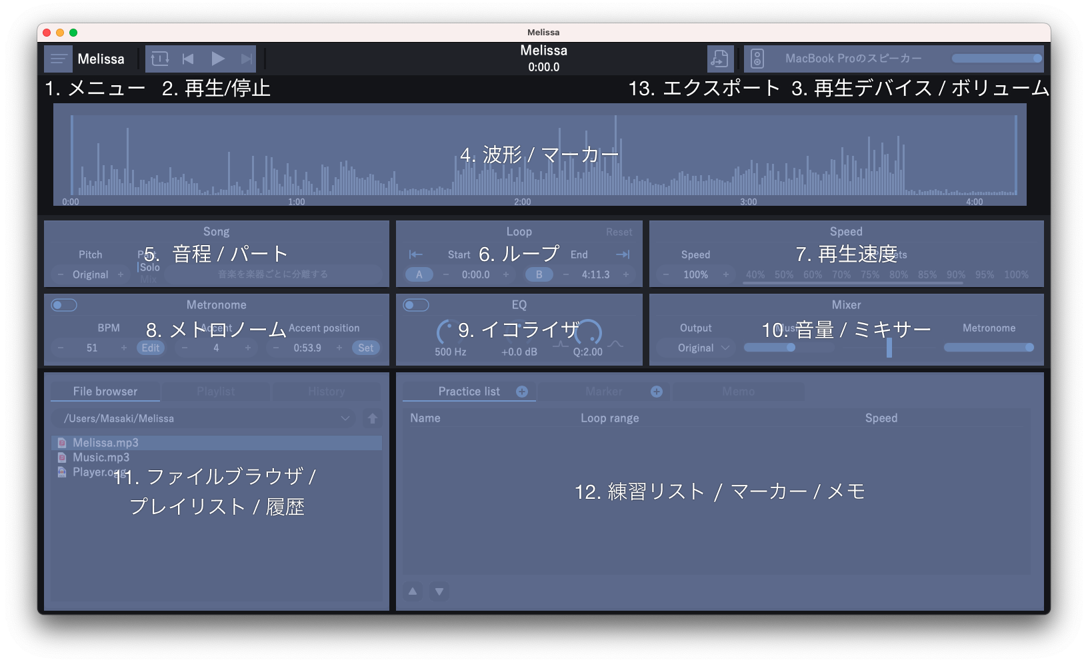Move accent position earlier with minus
The height and width of the screenshot is (662, 1088).
[276, 348]
